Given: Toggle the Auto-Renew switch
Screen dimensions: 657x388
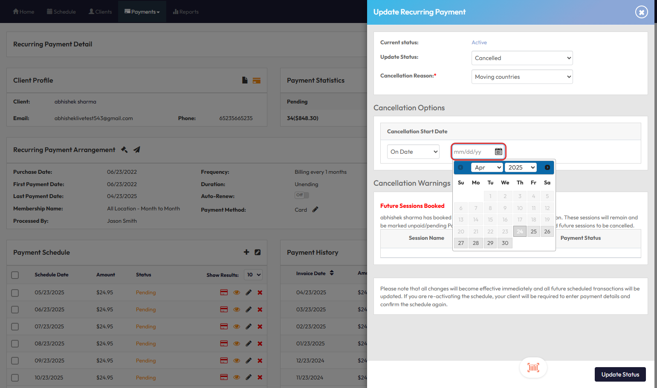Looking at the screenshot, I should [x=301, y=195].
